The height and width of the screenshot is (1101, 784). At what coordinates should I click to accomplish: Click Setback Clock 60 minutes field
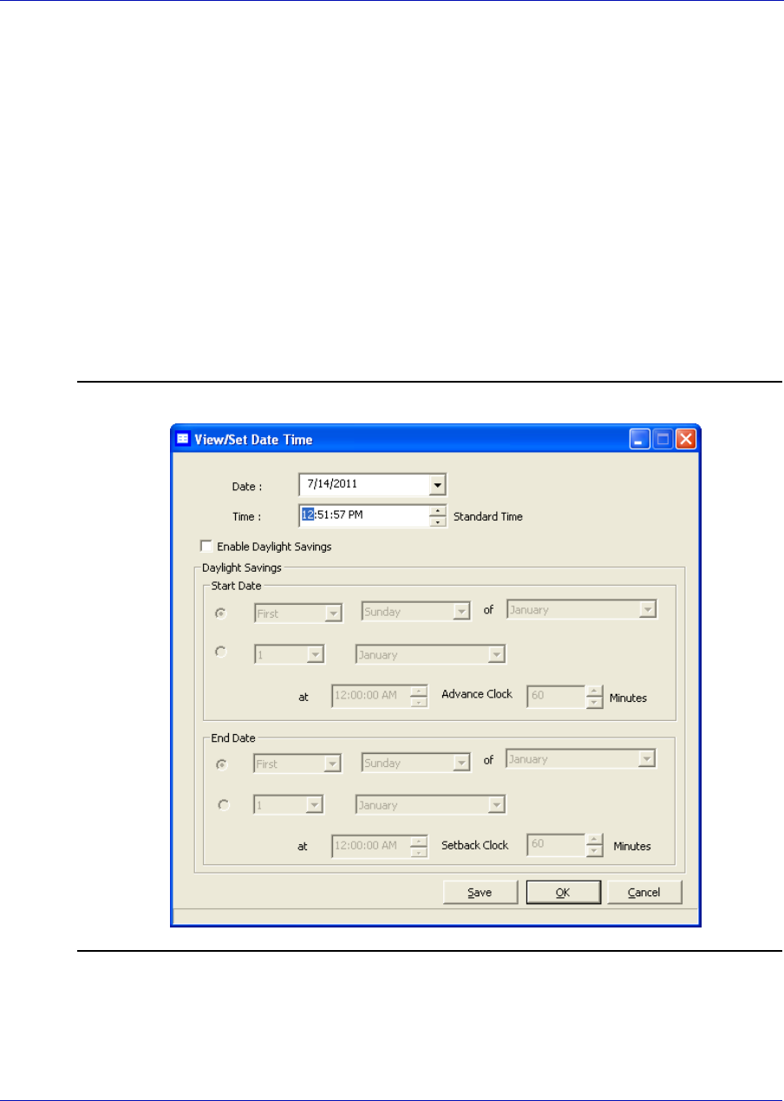[556, 845]
